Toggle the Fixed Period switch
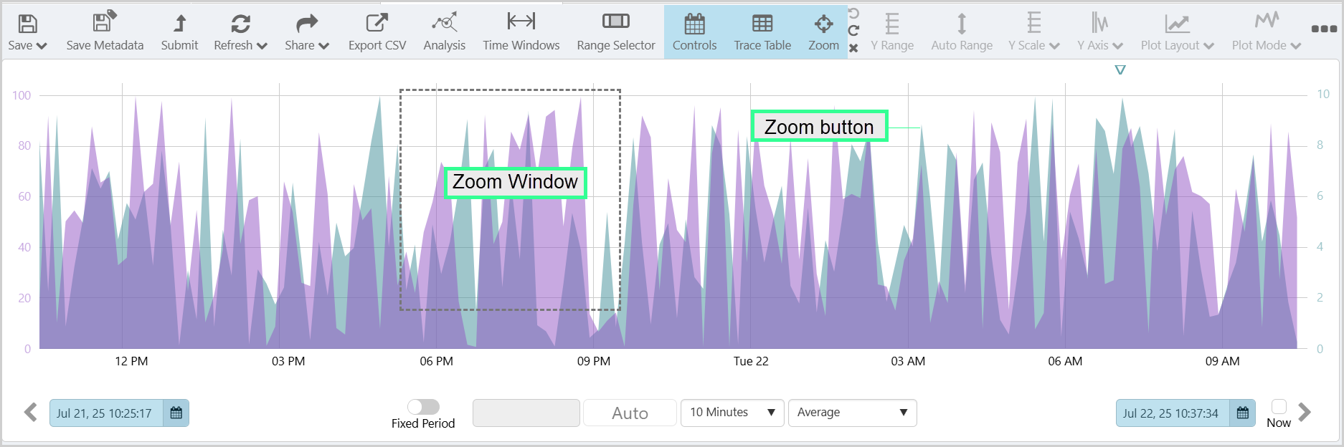The image size is (1344, 447). click(423, 407)
